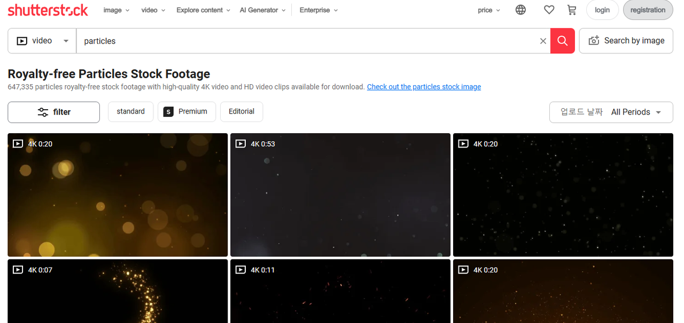Expand the image menu dropdown

coord(116,10)
